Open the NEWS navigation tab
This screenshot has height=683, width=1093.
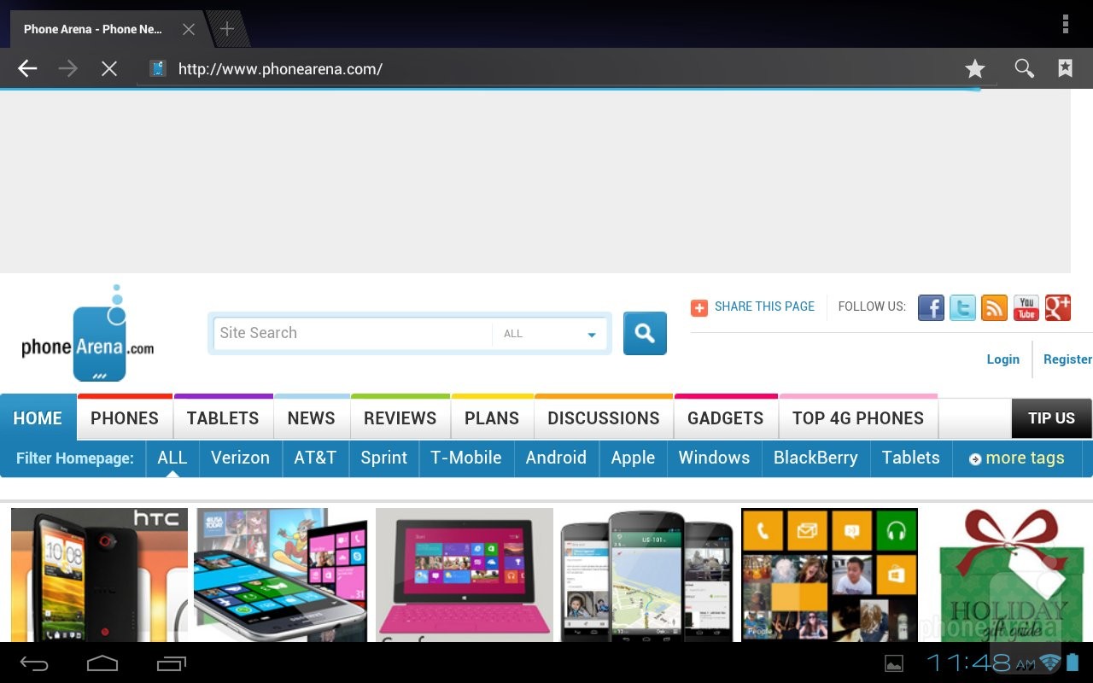(311, 418)
